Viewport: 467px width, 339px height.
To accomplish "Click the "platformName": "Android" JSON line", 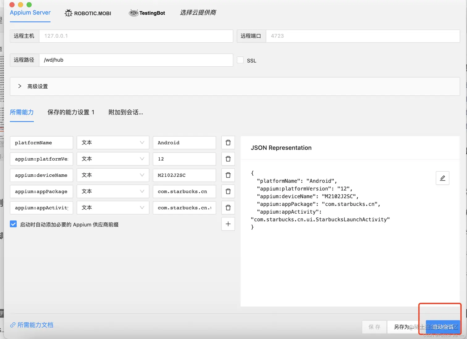I will point(297,181).
